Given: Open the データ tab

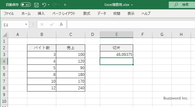Looking at the screenshot, I should point(102,13).
